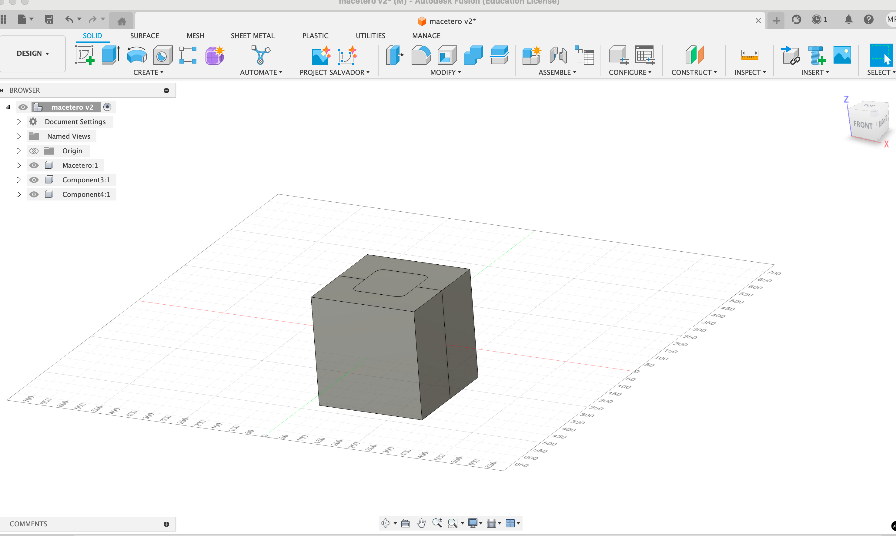
Task: Select the Offset Face tool
Action: [500, 55]
